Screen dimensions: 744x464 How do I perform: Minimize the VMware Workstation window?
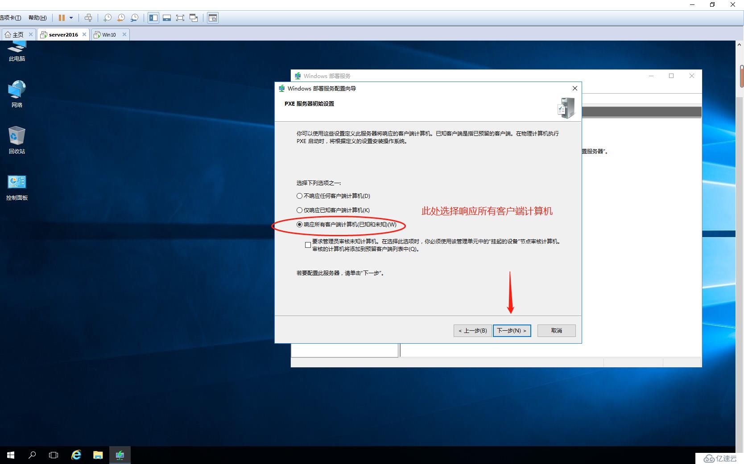click(x=692, y=5)
